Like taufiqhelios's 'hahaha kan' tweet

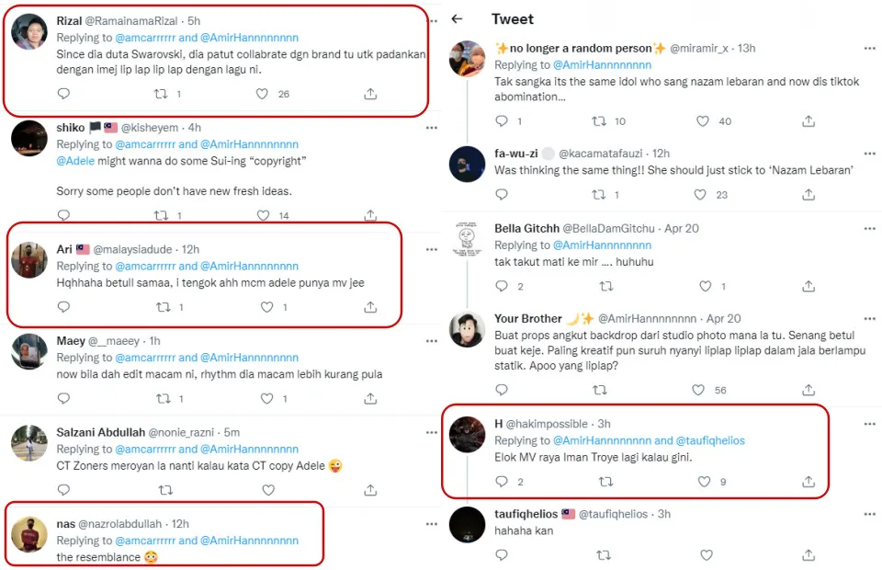coord(707,555)
